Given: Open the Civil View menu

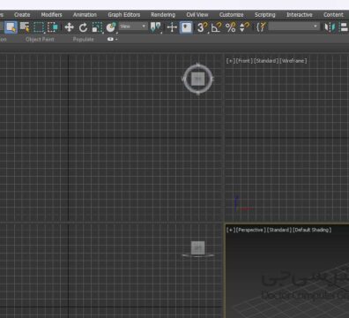Looking at the screenshot, I should click(197, 14).
